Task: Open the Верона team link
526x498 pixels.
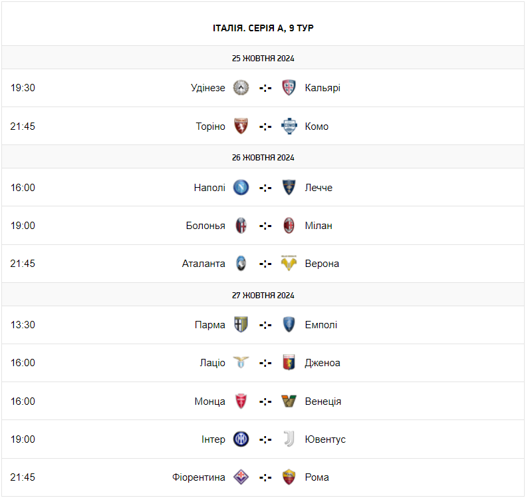Action: 322,264
